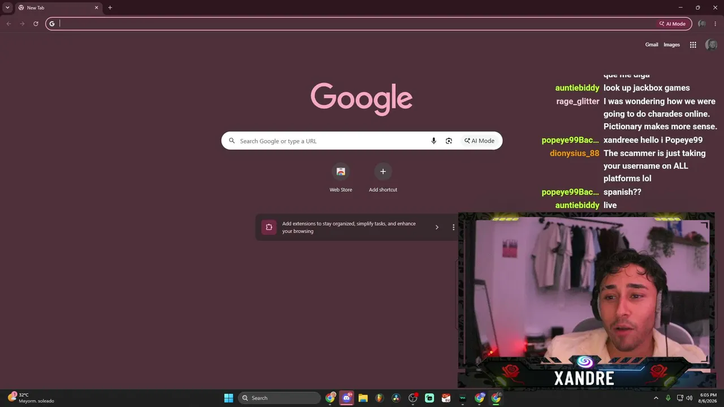Viewport: 724px width, 407px height.
Task: Open a new tab with the plus button
Action: coord(110,7)
